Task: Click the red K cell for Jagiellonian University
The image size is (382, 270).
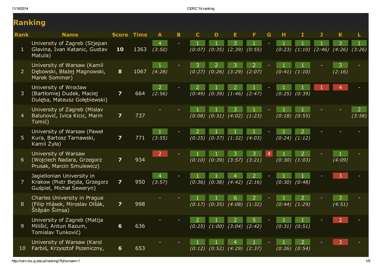Action: (x=340, y=176)
